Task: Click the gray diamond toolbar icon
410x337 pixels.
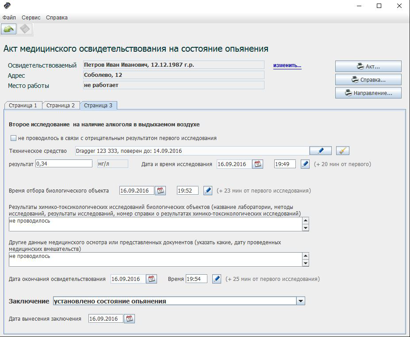Action: coord(25,29)
